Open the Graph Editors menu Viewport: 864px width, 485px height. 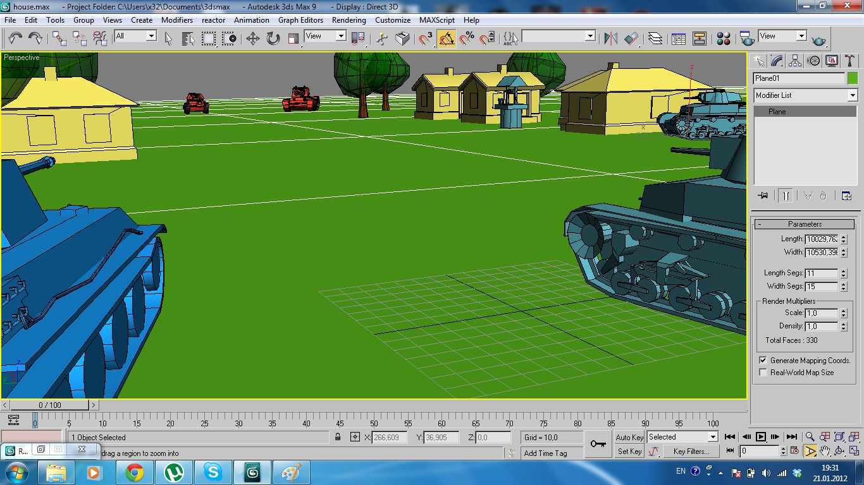(300, 20)
